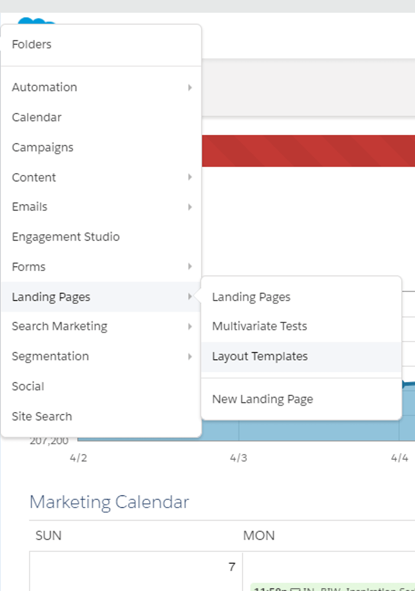Screen dimensions: 415x591
Task: Click the Marketing Calendar heading link
Action: tap(109, 502)
